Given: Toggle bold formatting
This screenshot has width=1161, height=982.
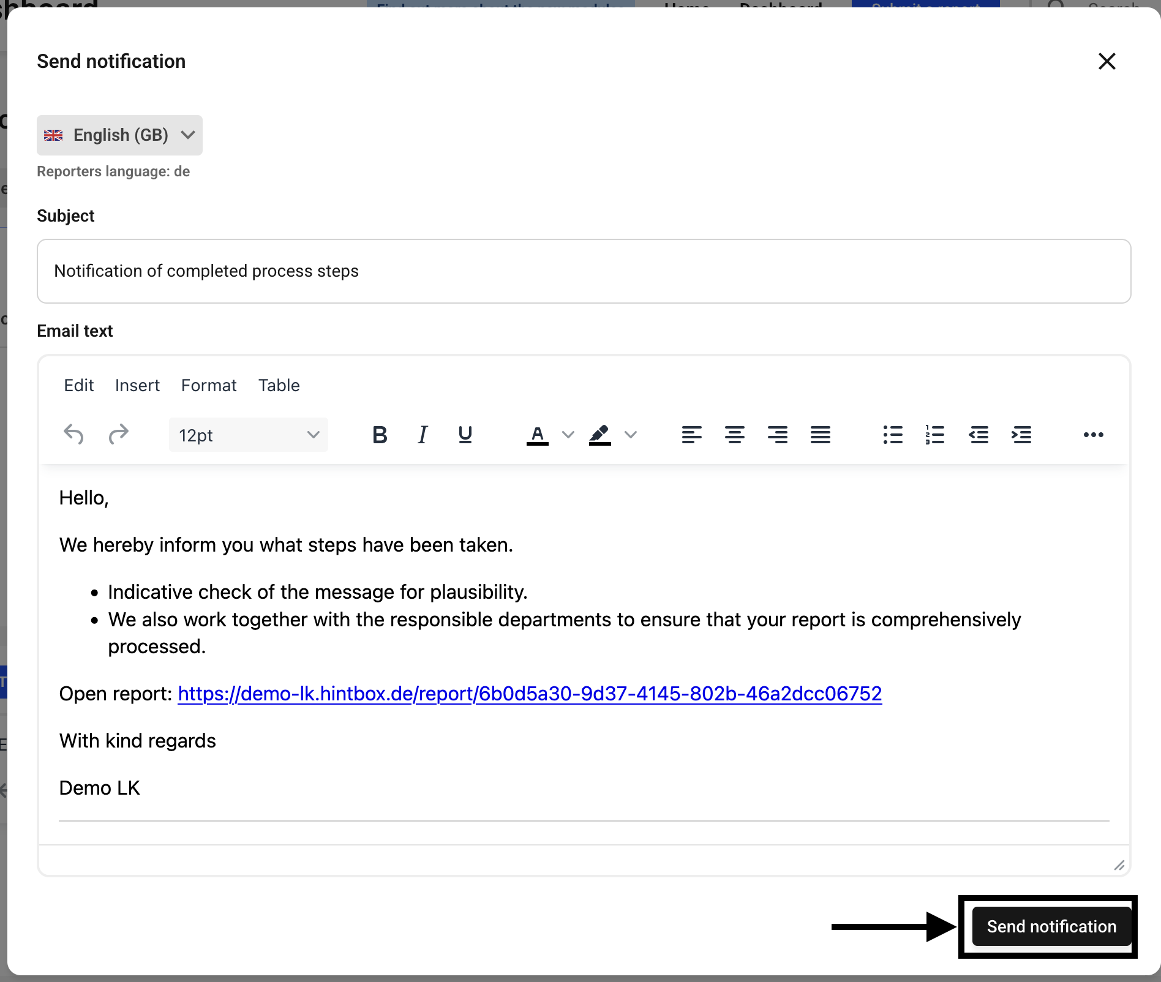Looking at the screenshot, I should pos(380,435).
